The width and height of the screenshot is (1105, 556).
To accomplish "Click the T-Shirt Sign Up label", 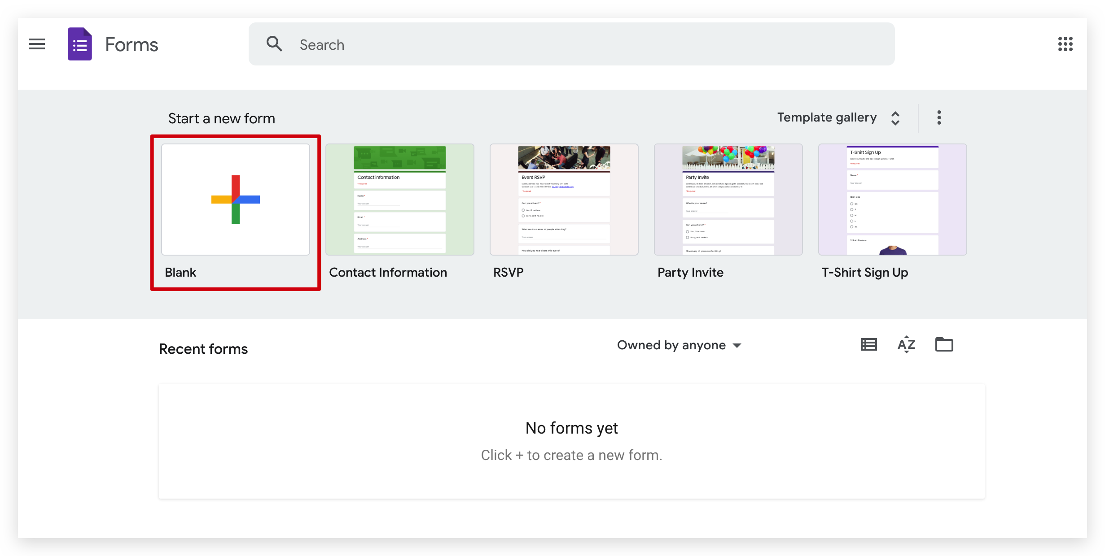I will pyautogui.click(x=864, y=273).
